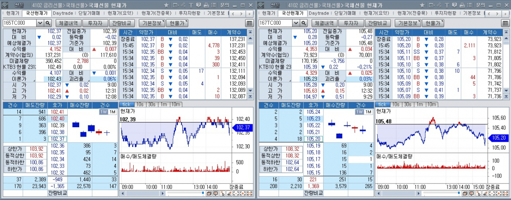The image size is (511, 200).
Task: Click pencil draw tool under right chart
Action: pyautogui.click(x=485, y=193)
